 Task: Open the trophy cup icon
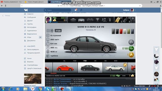(97, 20)
